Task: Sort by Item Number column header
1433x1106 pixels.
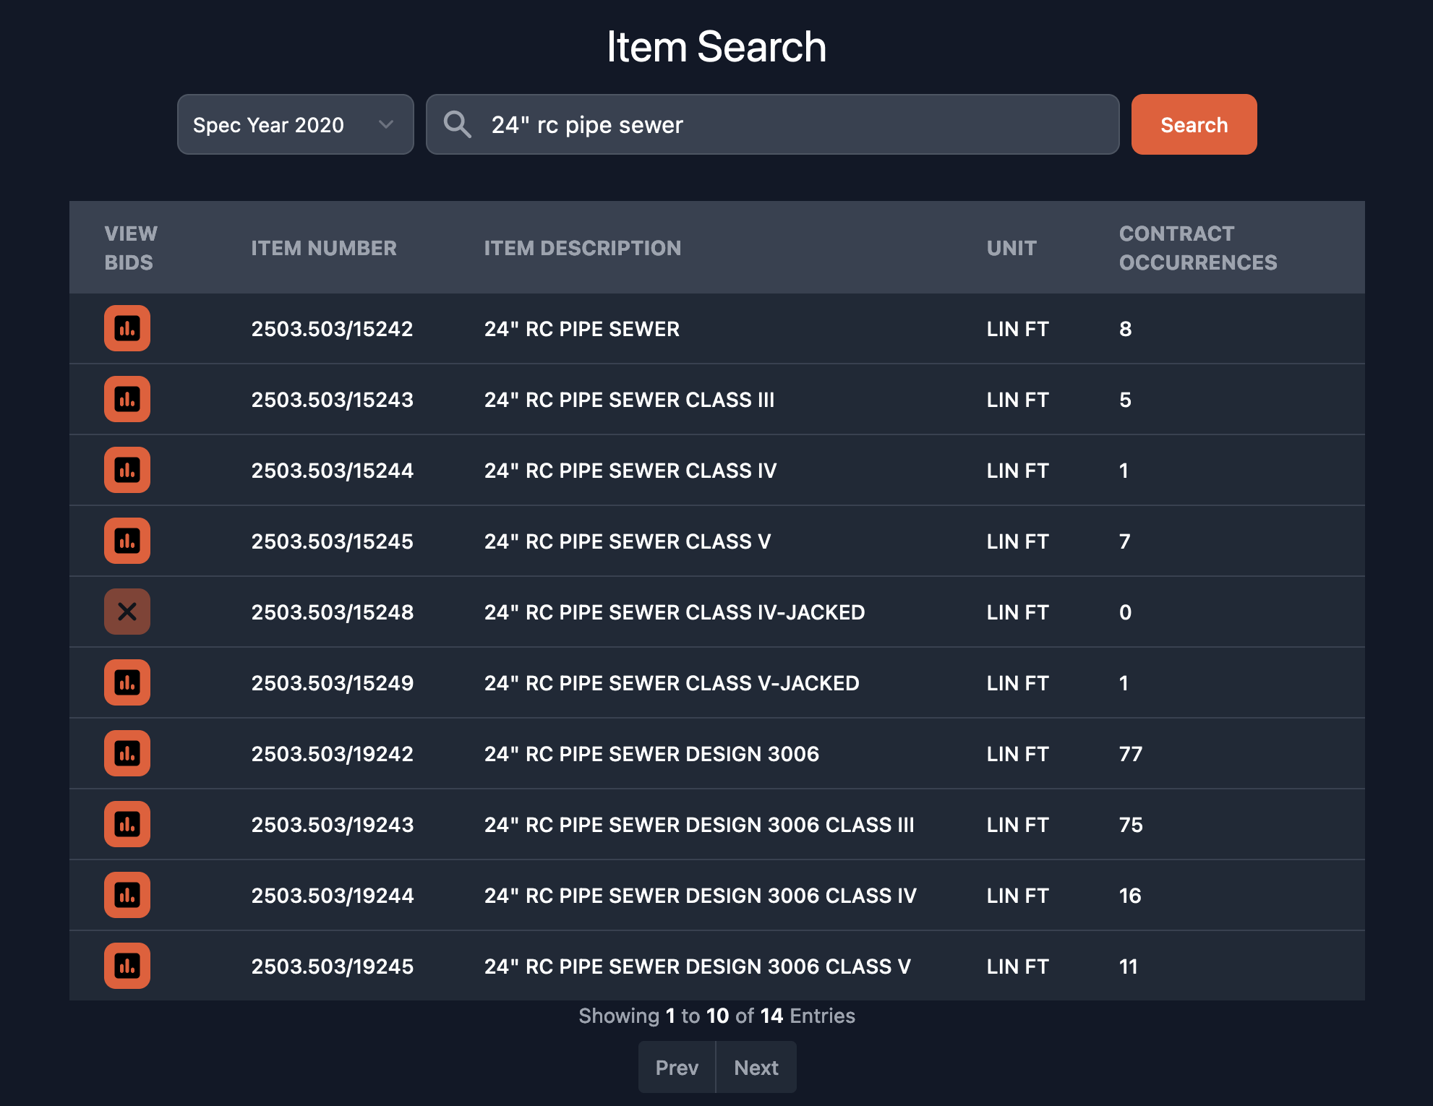Action: [x=324, y=248]
